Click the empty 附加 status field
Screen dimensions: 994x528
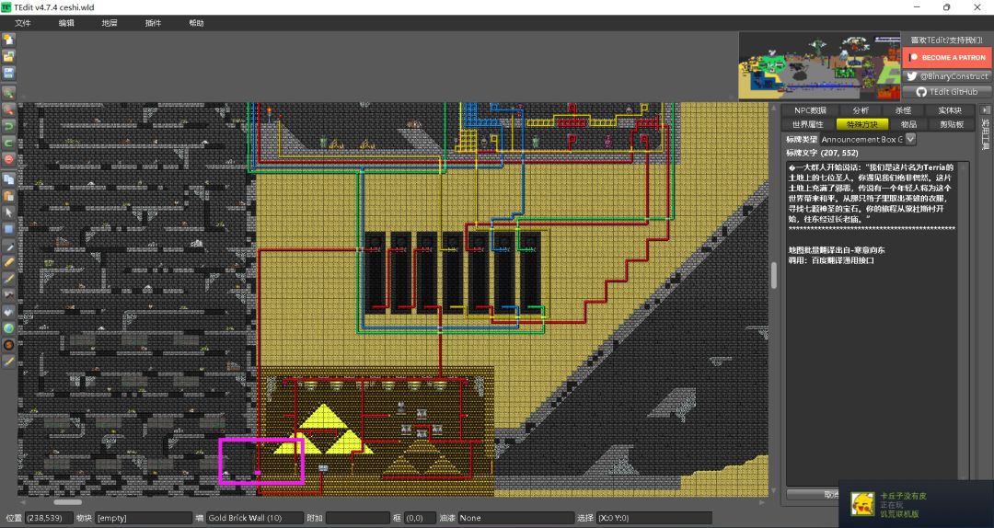click(x=357, y=518)
